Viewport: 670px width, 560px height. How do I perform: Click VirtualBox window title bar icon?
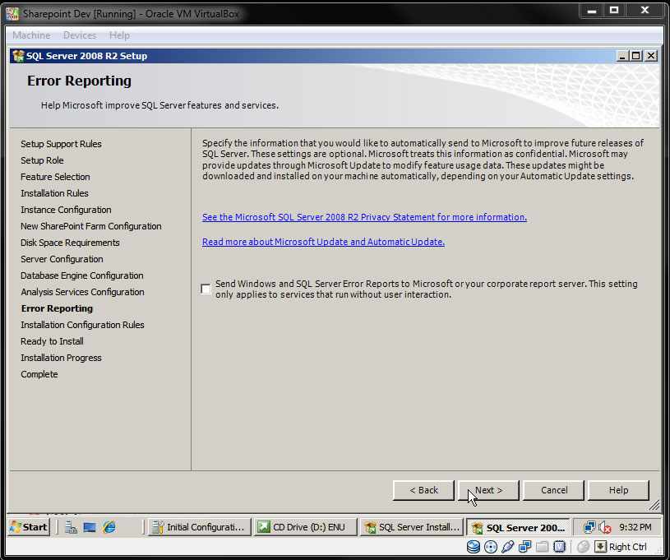[x=12, y=14]
